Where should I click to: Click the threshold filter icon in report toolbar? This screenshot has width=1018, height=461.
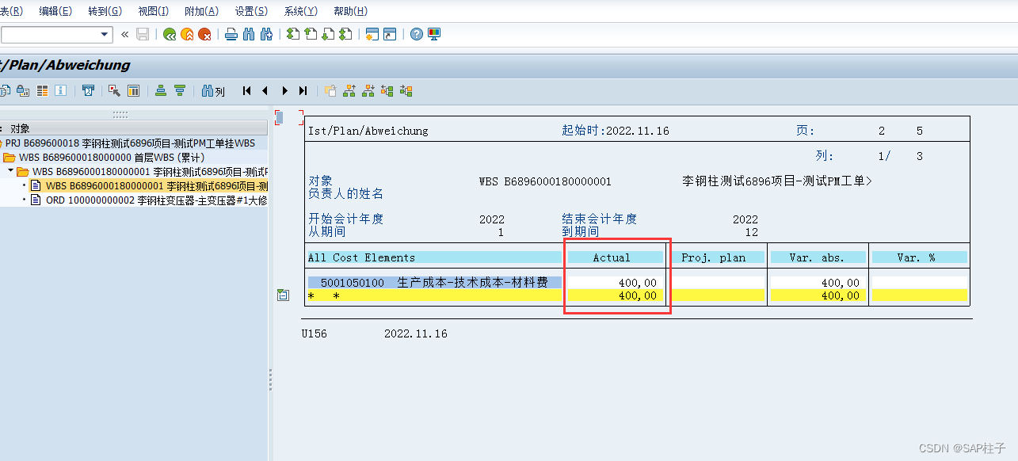(89, 91)
